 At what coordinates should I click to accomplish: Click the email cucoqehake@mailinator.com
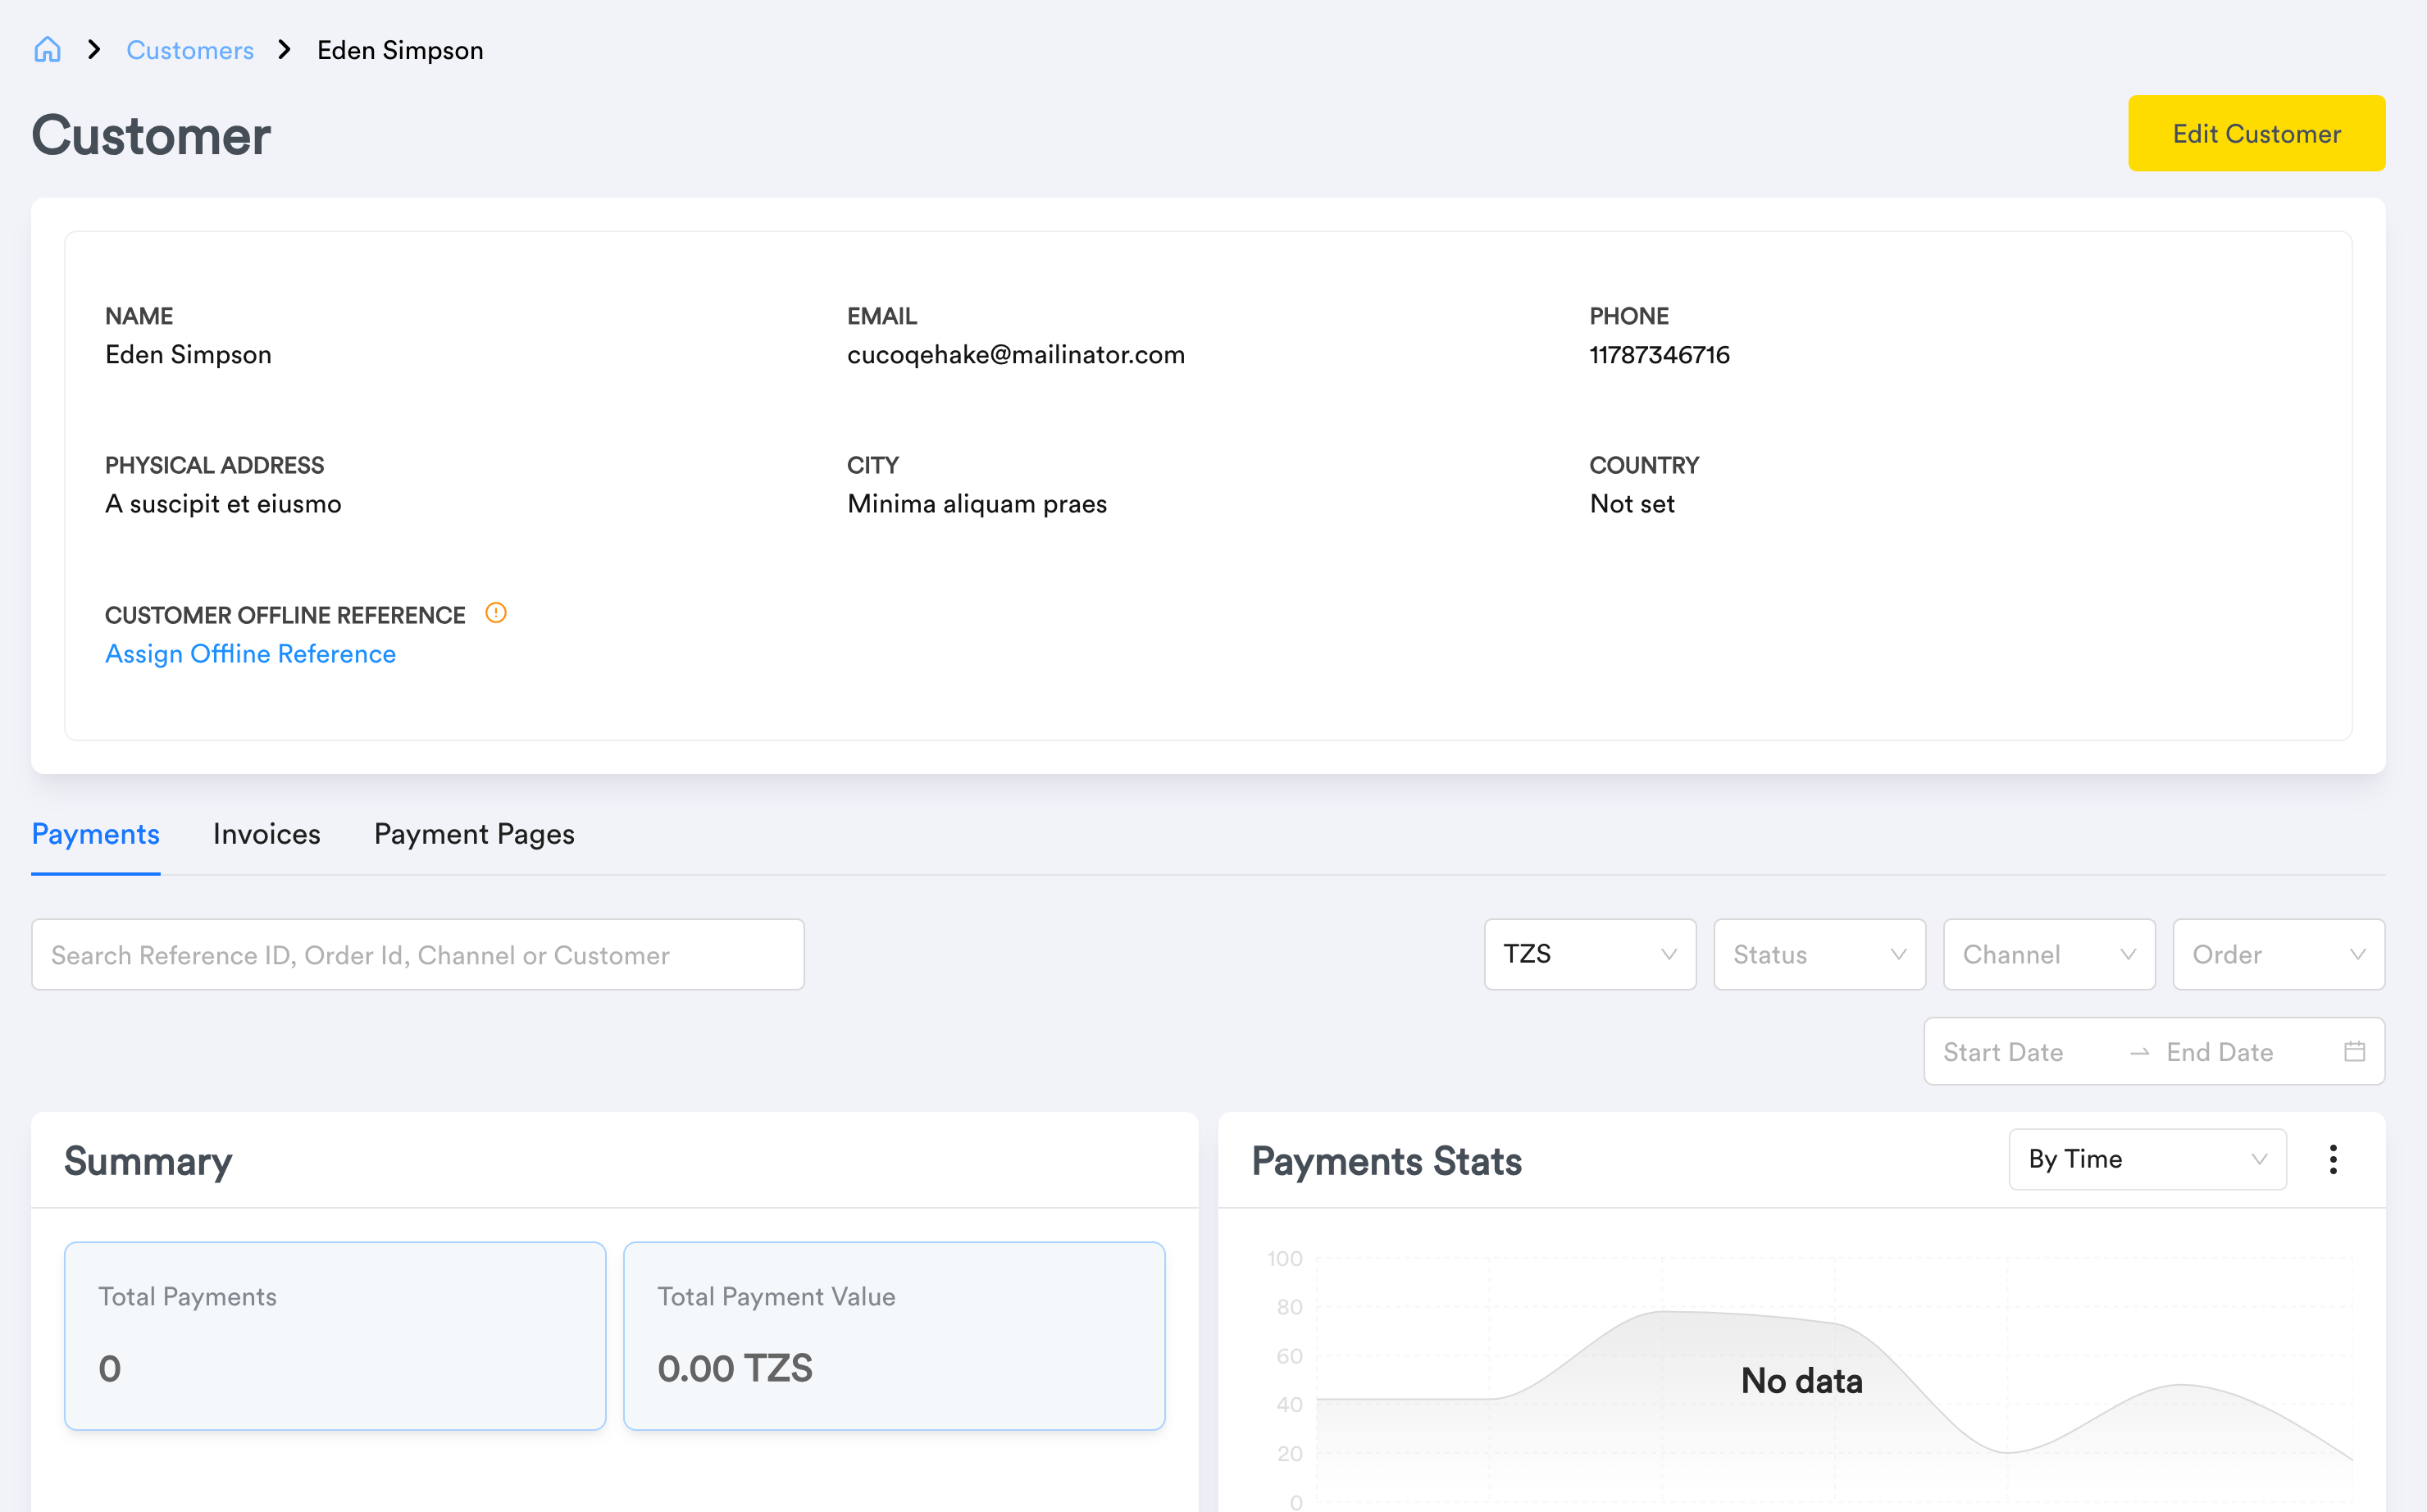tap(1016, 355)
